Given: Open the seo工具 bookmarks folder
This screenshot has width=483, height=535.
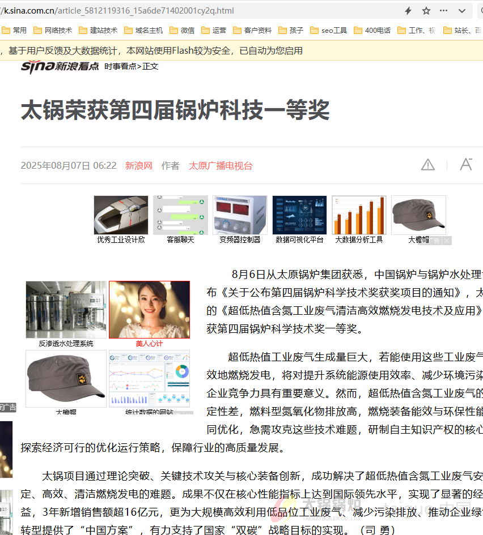Looking at the screenshot, I should coord(329,31).
